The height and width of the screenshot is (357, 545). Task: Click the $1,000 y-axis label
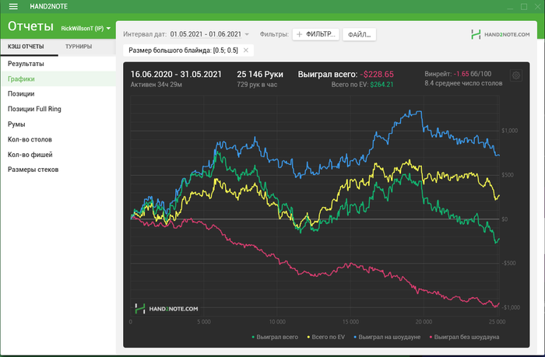(x=509, y=131)
